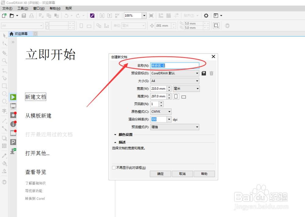Viewport: 305px width, 217px height.
Task: Click the Import toolbar icon
Action: click(102, 16)
